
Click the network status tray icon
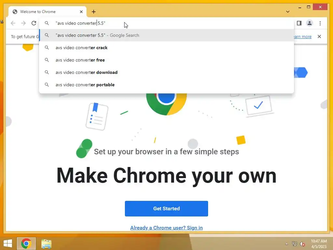click(294, 243)
